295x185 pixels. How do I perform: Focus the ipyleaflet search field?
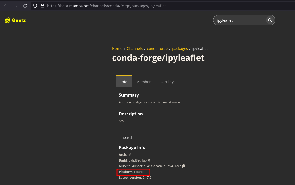point(240,20)
